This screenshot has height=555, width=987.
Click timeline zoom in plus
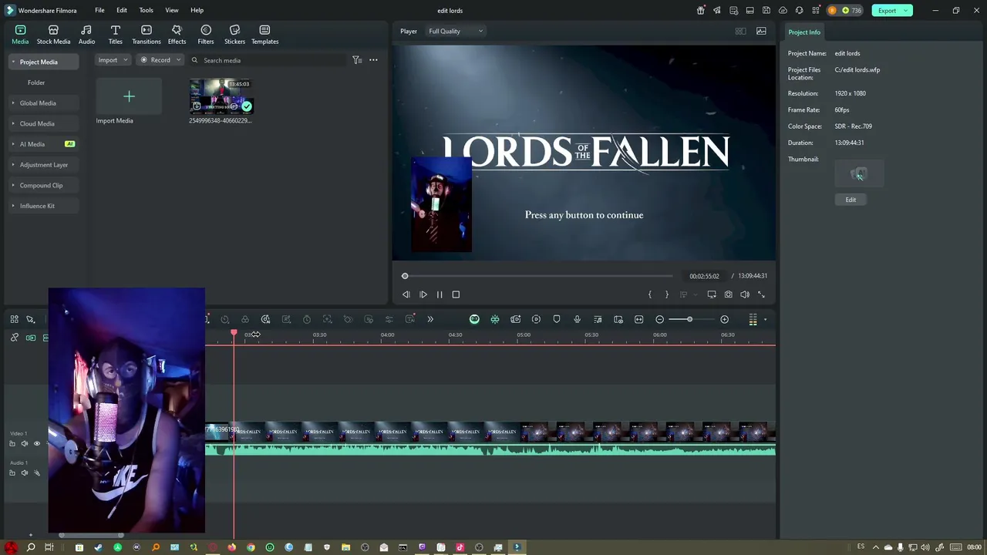[x=724, y=319]
